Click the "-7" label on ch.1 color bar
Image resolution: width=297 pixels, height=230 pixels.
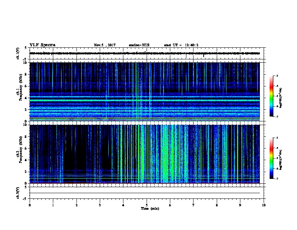click(276, 117)
